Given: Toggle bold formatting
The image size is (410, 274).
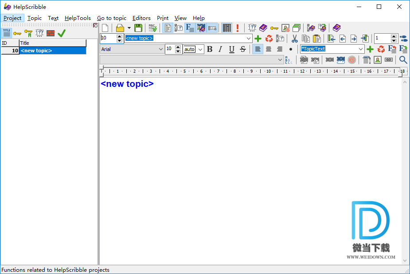Looking at the screenshot, I should [x=210, y=49].
